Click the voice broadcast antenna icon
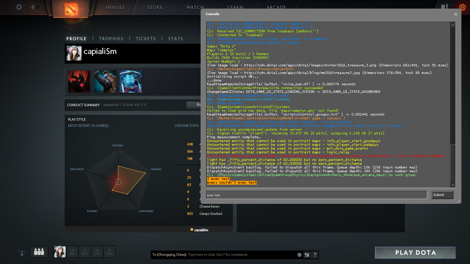The width and height of the screenshot is (470, 264). [22, 253]
